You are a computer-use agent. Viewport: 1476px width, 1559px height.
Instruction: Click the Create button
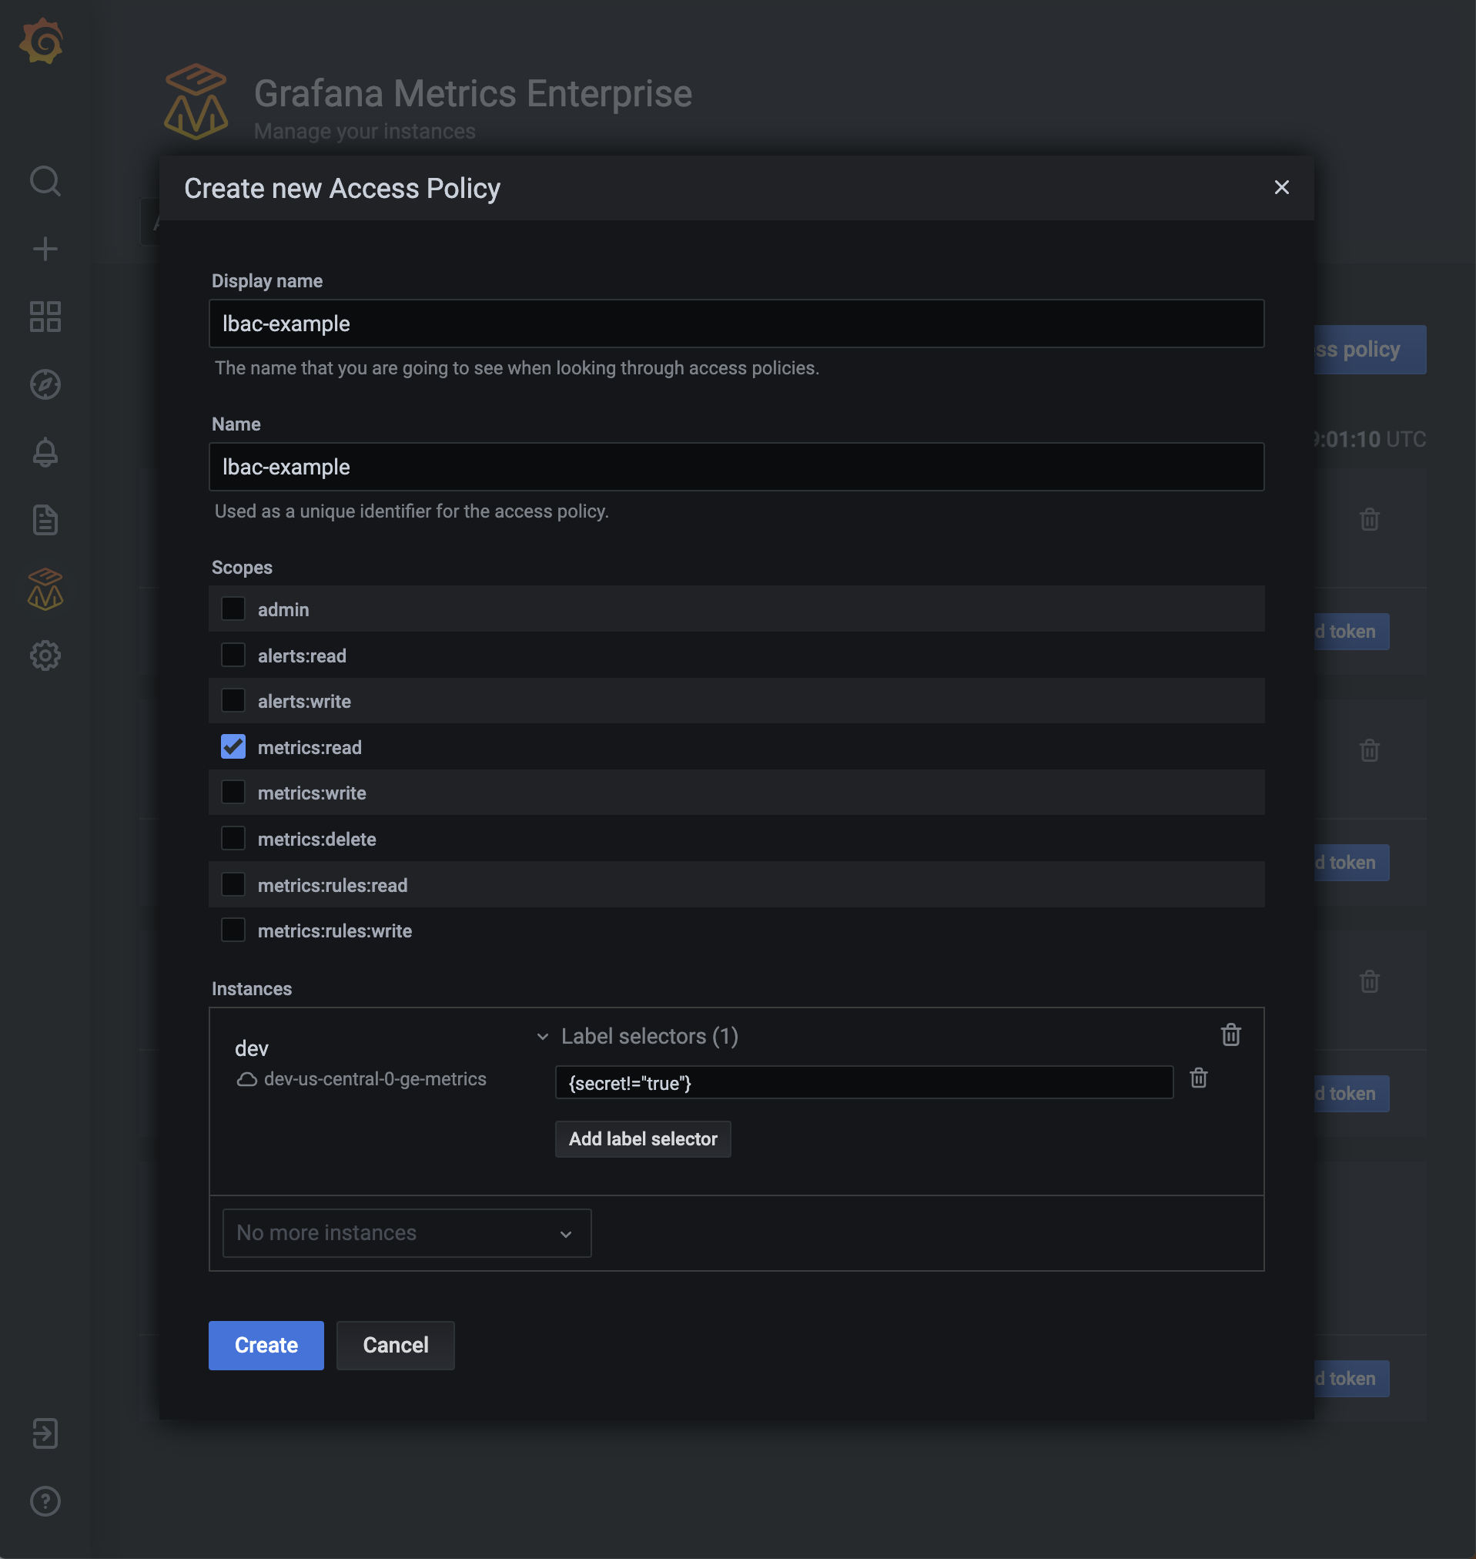pos(265,1345)
